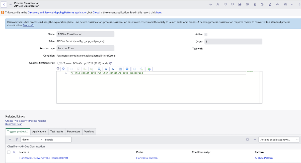The image size is (301, 163).
Task: Open more options ellipsis in header
Action: pyautogui.click(x=292, y=4)
